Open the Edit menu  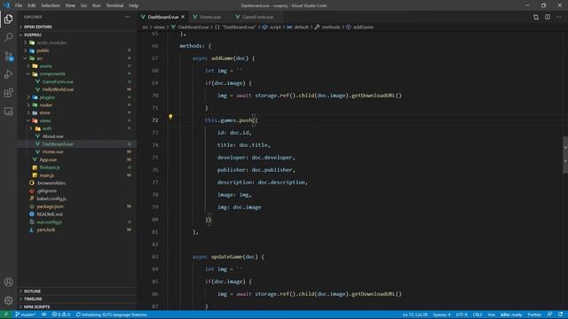point(32,5)
